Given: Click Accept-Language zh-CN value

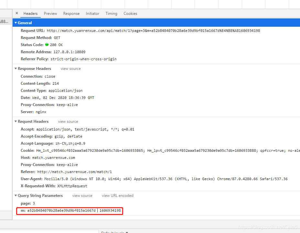Looking at the screenshot, I should tap(70, 143).
